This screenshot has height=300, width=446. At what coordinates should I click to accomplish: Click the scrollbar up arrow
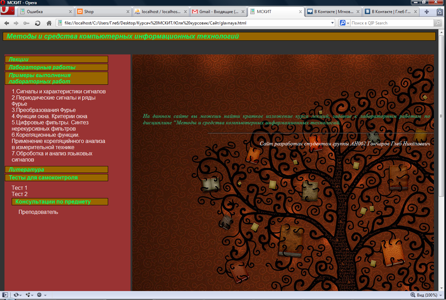tap(441, 33)
